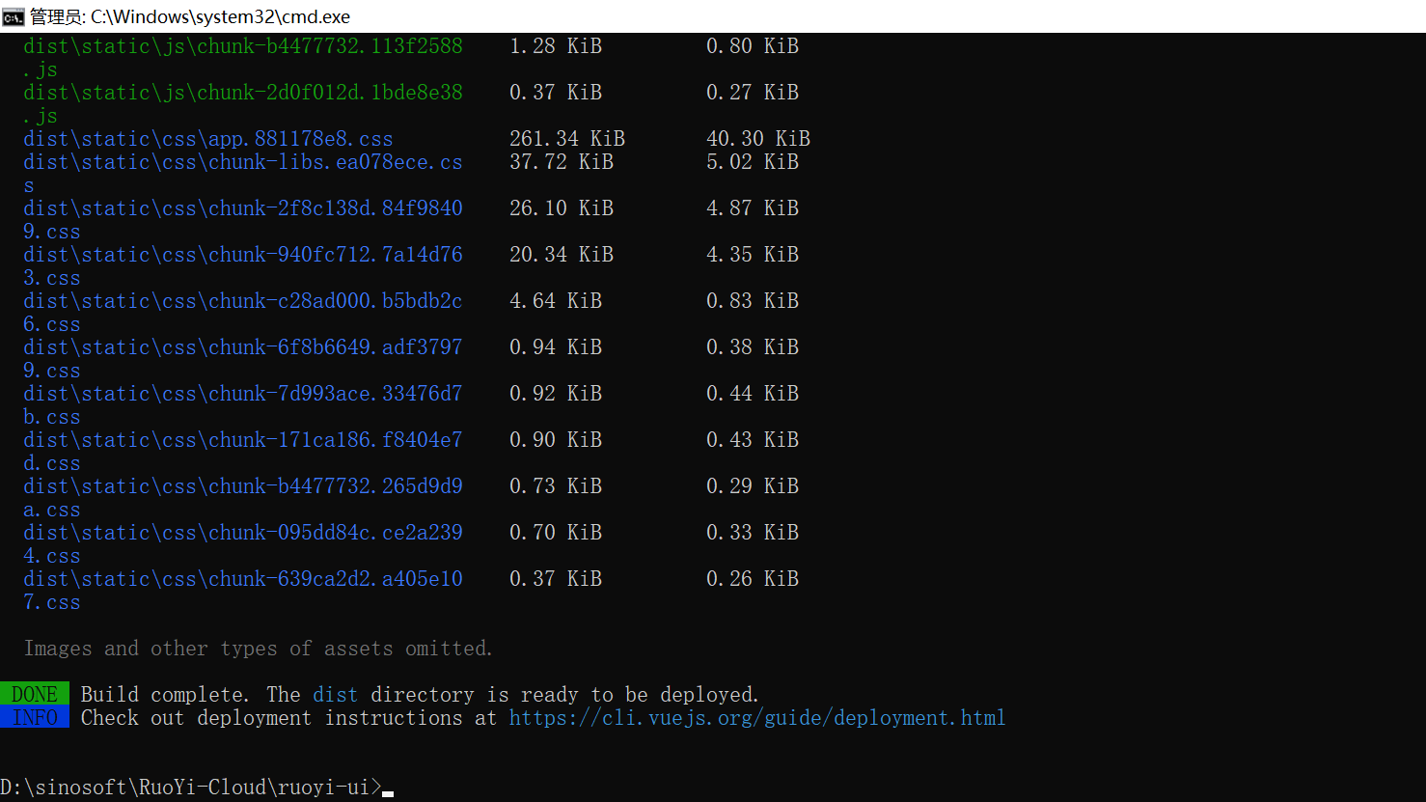Click the cmd.exe icon in title bar
This screenshot has height=802, width=1426.
13,16
